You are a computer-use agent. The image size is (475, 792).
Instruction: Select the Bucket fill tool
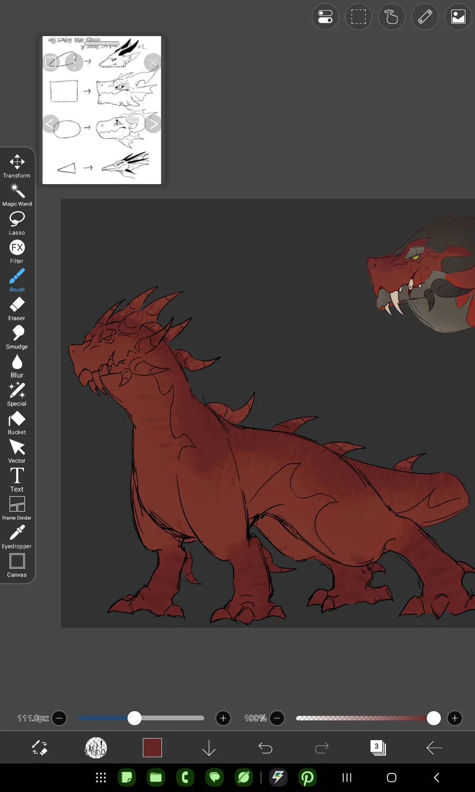point(17,422)
